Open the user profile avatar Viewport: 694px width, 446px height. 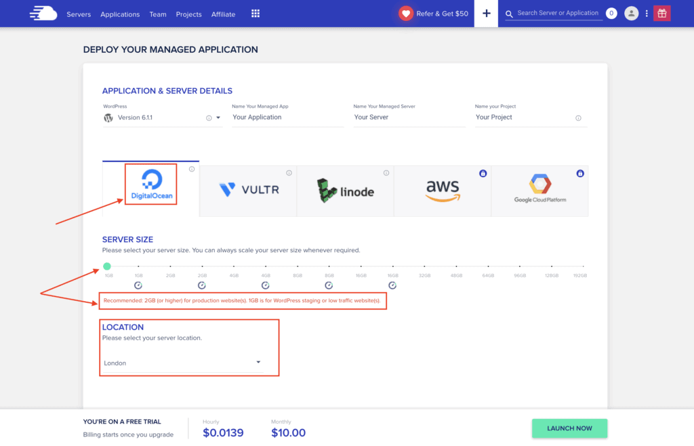click(631, 14)
